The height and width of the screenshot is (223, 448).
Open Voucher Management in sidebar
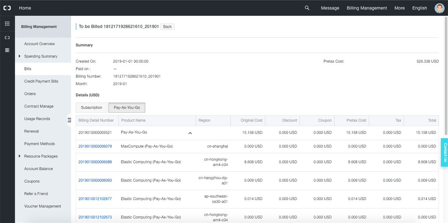tap(43, 206)
